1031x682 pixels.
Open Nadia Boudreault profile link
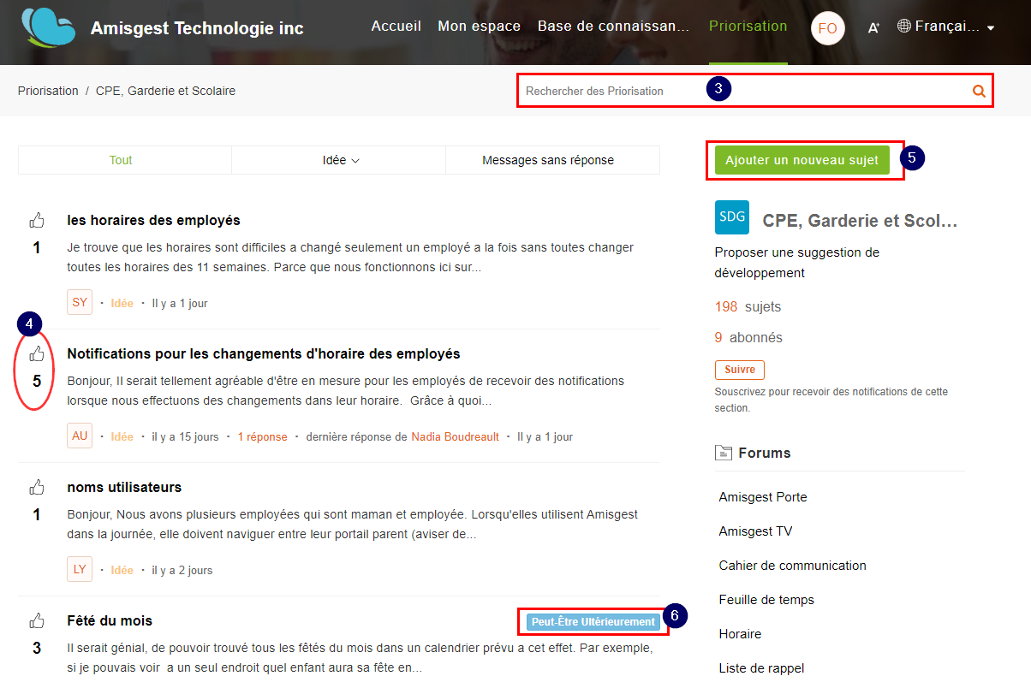point(455,436)
